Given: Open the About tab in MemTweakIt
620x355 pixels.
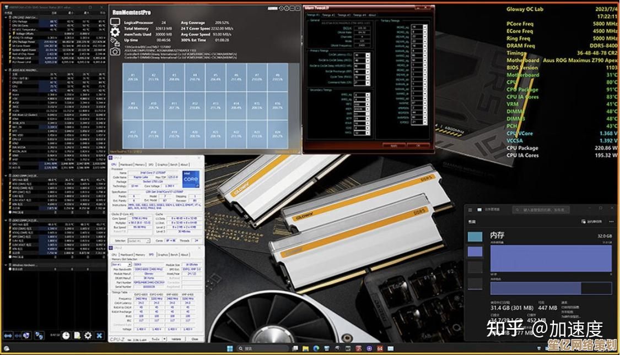Looking at the screenshot, I should 373,15.
